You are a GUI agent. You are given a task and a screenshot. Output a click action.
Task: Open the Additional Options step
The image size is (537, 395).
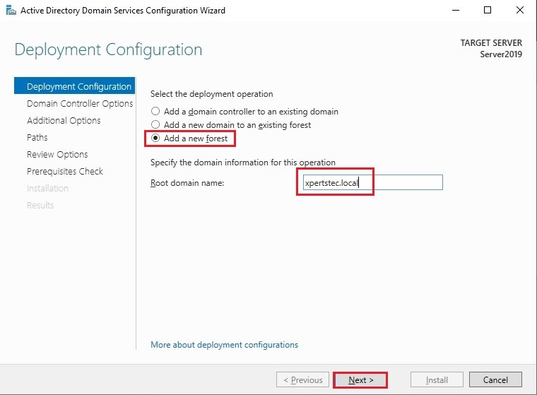tap(64, 121)
